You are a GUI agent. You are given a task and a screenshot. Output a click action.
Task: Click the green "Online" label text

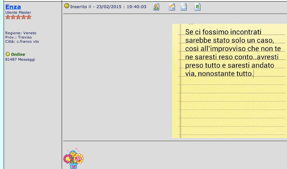coord(18,54)
